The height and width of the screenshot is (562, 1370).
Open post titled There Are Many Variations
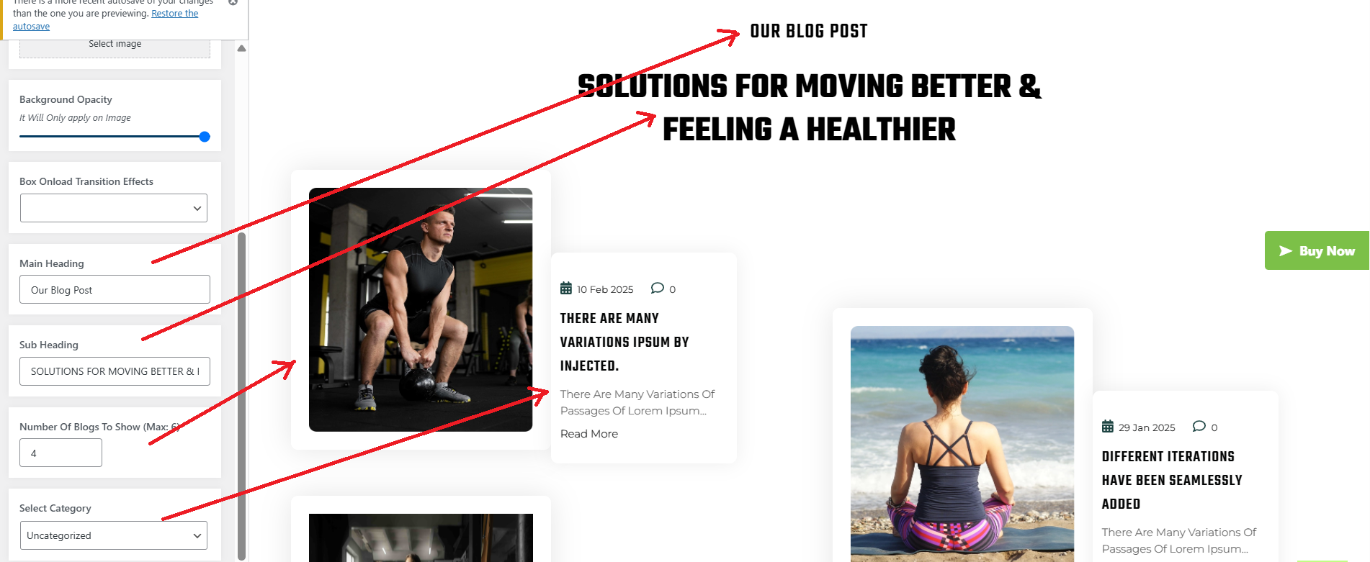click(x=624, y=342)
